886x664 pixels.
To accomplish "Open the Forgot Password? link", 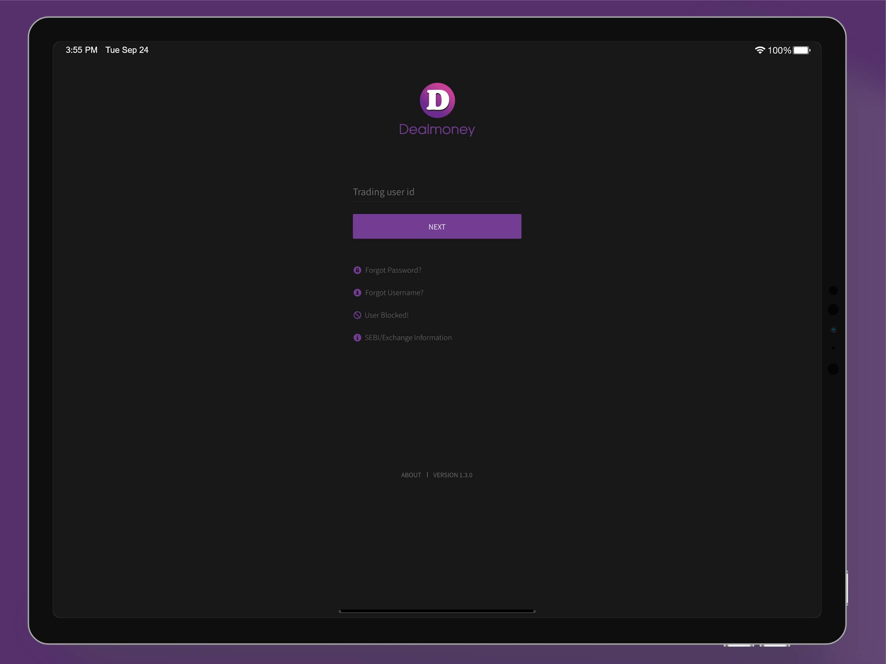I will point(393,270).
